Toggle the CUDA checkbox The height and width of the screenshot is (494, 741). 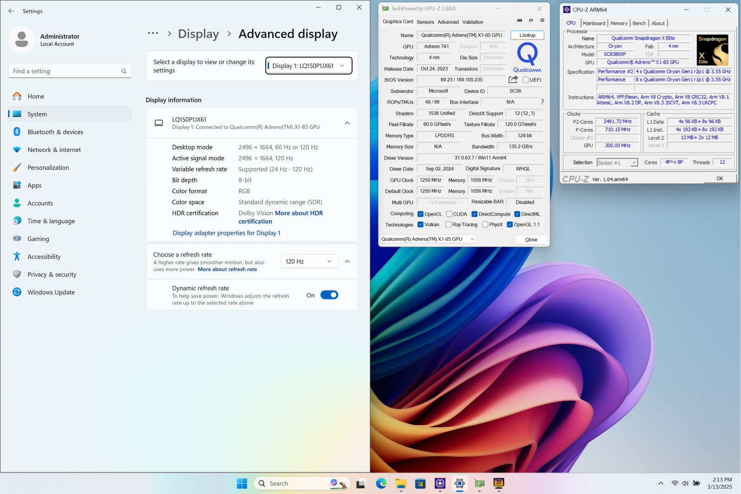(x=449, y=214)
